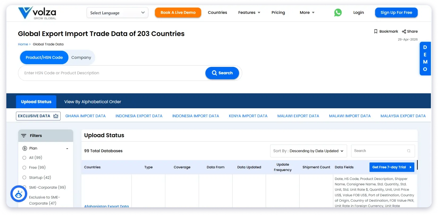Click the Countries column header
Screen dimensions: 438x215
click(92, 167)
